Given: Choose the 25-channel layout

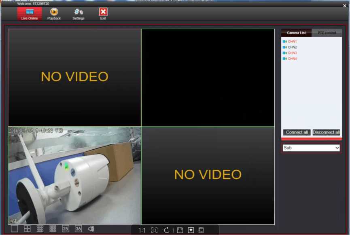Looking at the screenshot, I should pos(66,229).
